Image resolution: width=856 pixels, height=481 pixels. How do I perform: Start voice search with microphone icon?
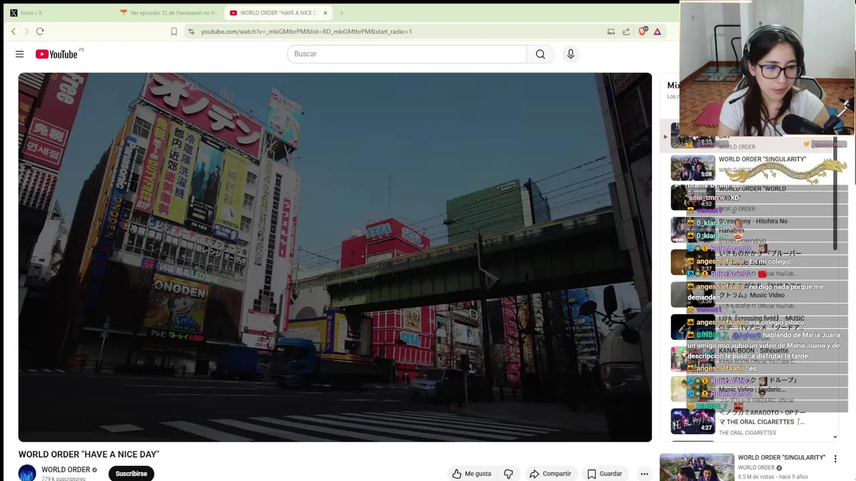pyautogui.click(x=570, y=54)
